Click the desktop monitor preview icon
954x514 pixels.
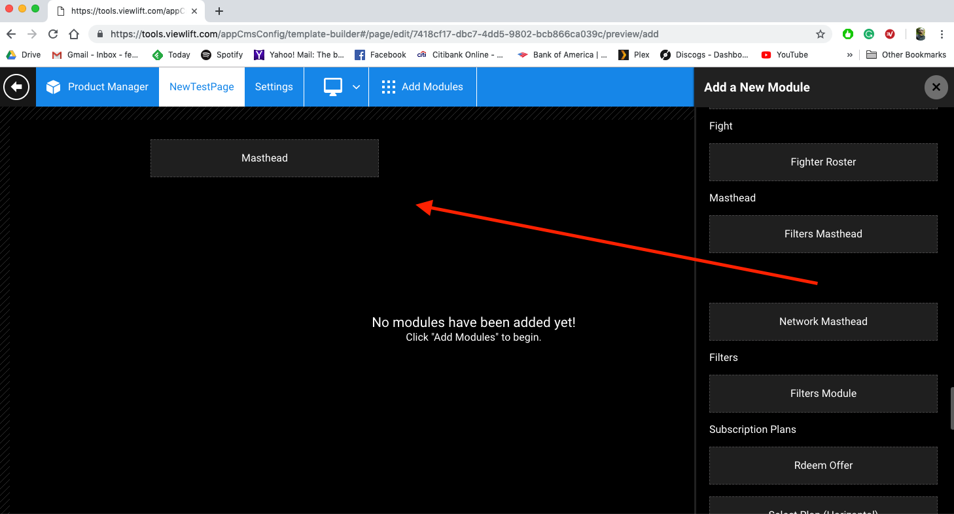(333, 87)
